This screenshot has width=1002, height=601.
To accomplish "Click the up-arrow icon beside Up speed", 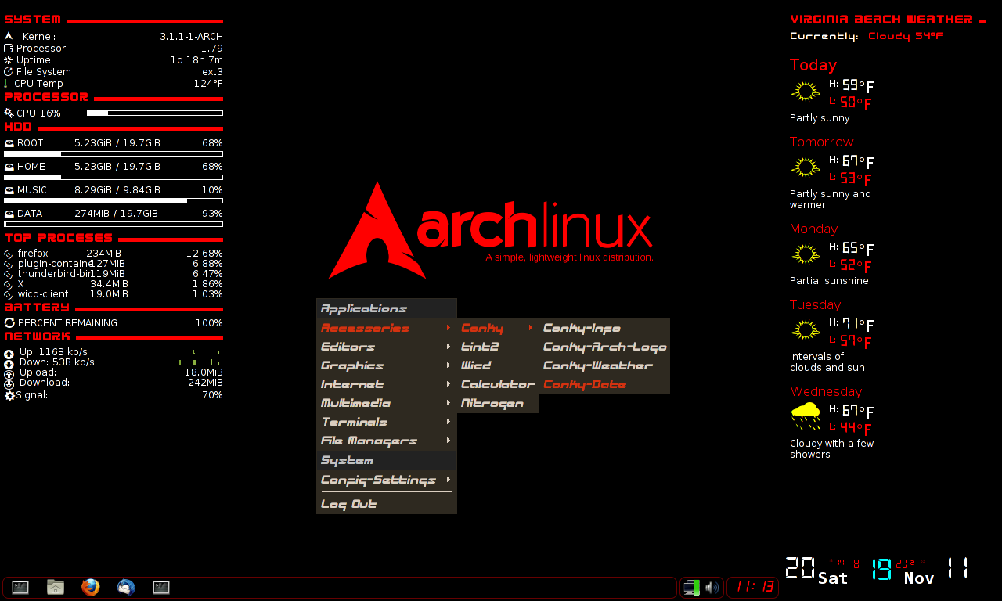I will [x=9, y=354].
